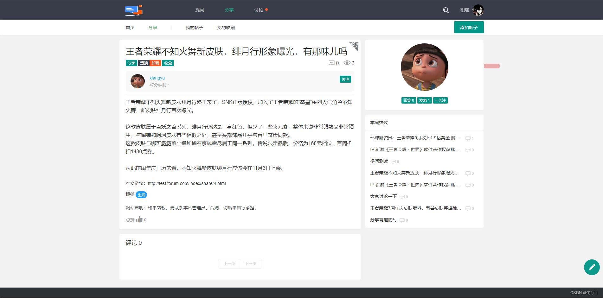Open 我的收藏 tab

pyautogui.click(x=226, y=28)
